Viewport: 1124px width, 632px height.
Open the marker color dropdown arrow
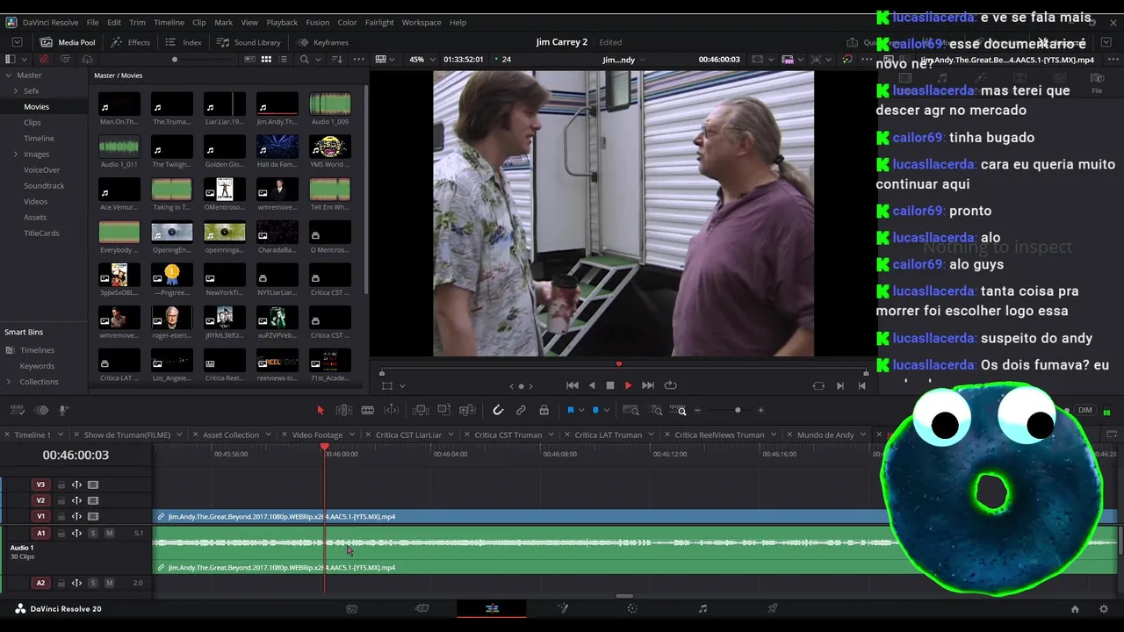pos(606,410)
